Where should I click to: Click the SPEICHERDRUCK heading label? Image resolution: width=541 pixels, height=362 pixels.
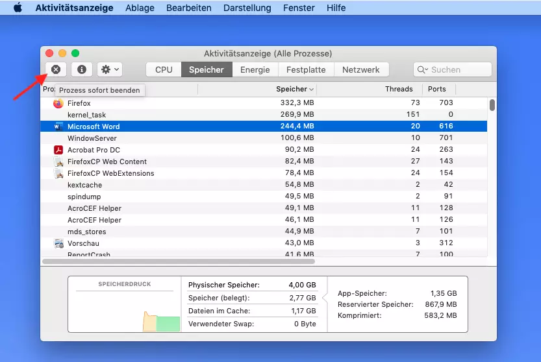tap(125, 284)
